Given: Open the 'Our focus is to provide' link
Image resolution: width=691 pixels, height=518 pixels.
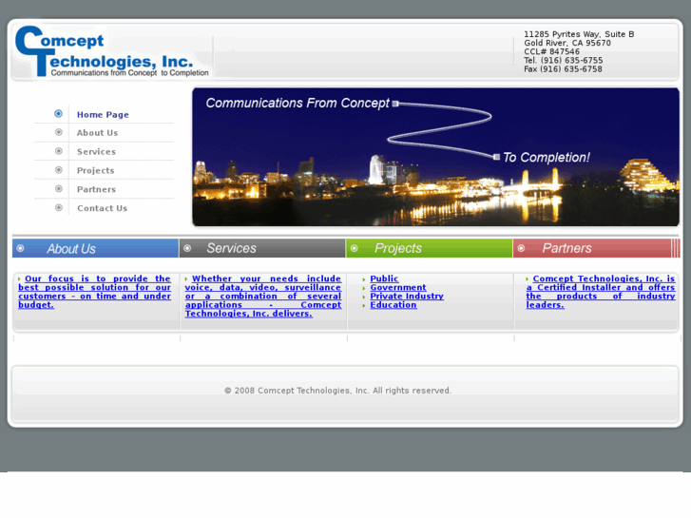Looking at the screenshot, I should click(94, 292).
